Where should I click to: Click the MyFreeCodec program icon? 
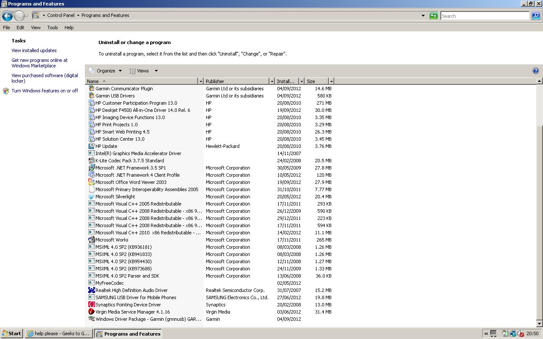(x=91, y=283)
